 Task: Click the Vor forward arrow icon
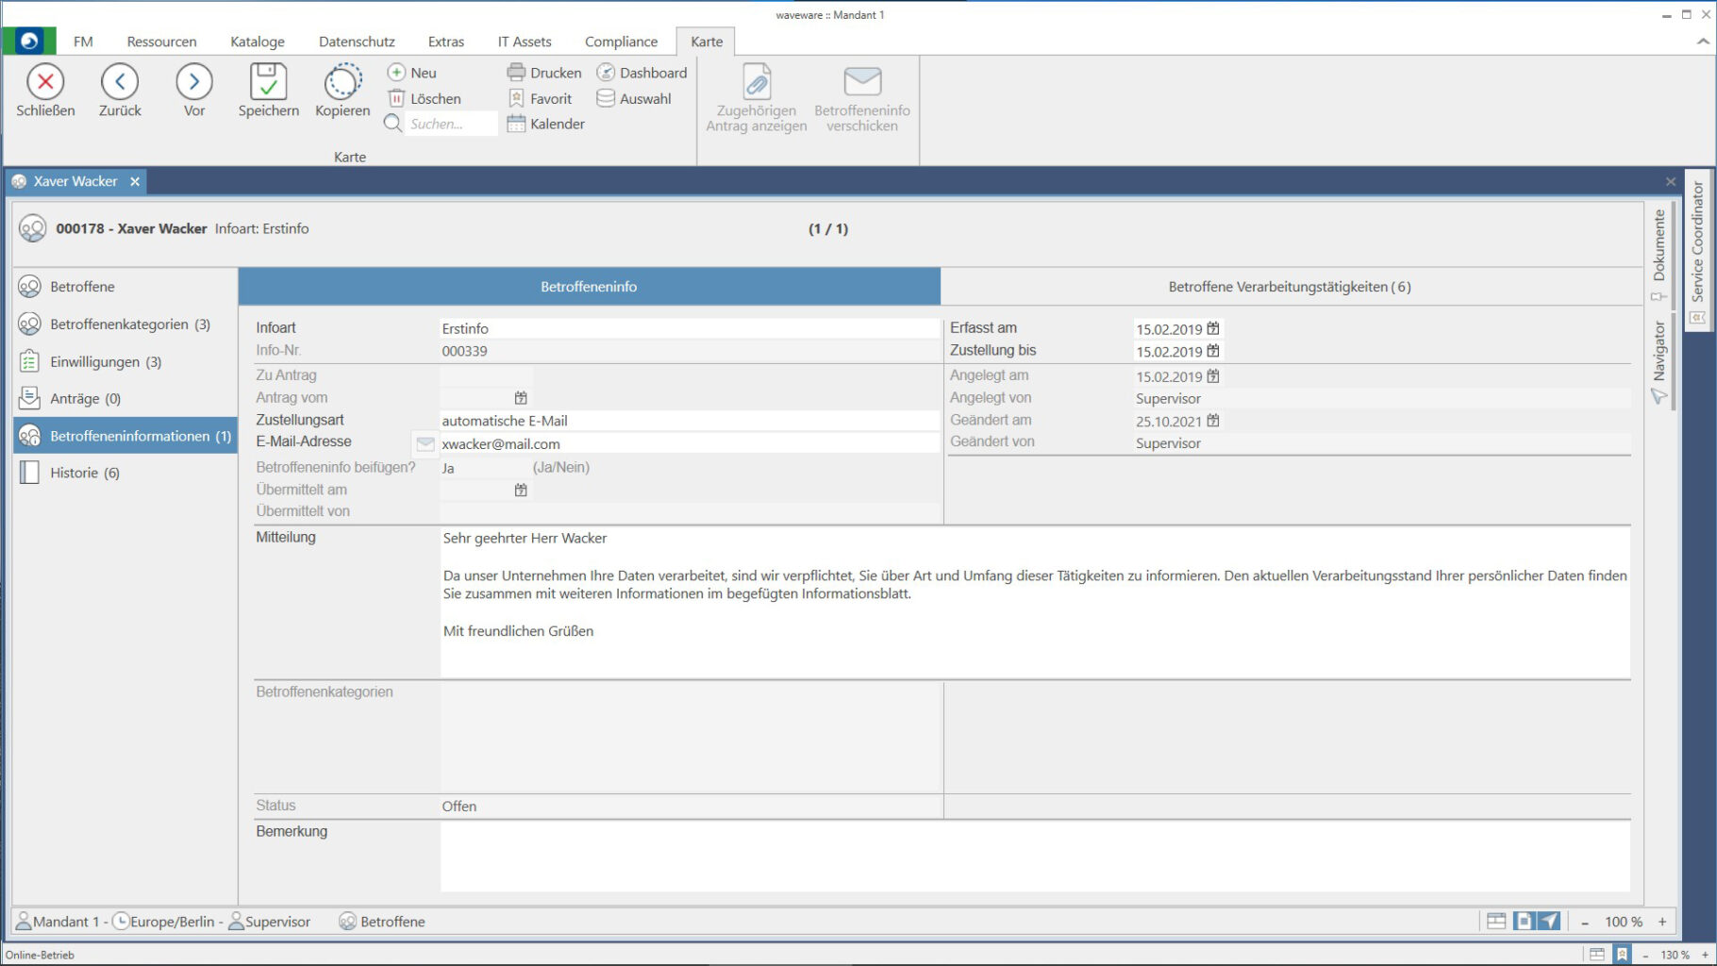tap(193, 82)
